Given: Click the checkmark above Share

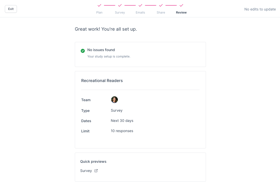Looking at the screenshot, I should (x=161, y=5).
